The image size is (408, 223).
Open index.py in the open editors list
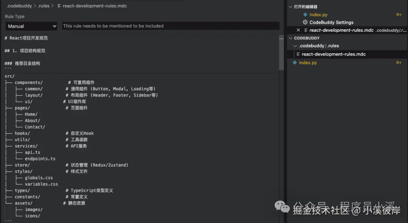pyautogui.click(x=318, y=15)
